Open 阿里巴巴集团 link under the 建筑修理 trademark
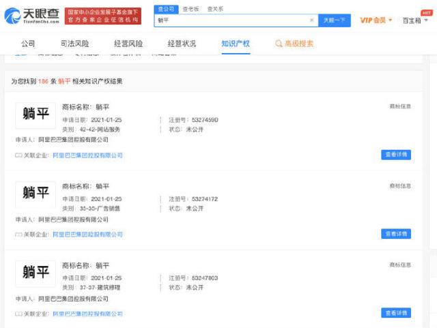Image resolution: width=437 pixels, height=328 pixels. pos(87,314)
